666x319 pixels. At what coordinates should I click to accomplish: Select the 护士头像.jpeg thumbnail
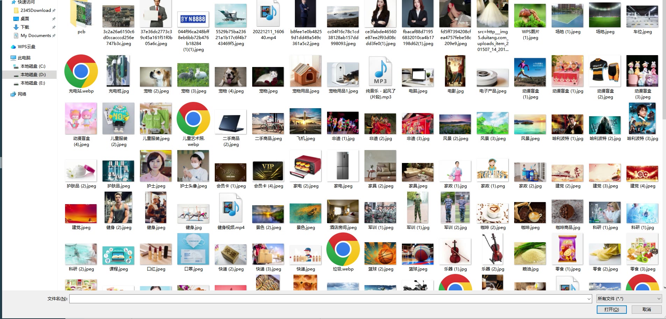tap(193, 166)
